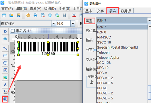This screenshot has height=103, width=151.
Task: Toggle bold formatting B button
Action: (x=81, y=23)
